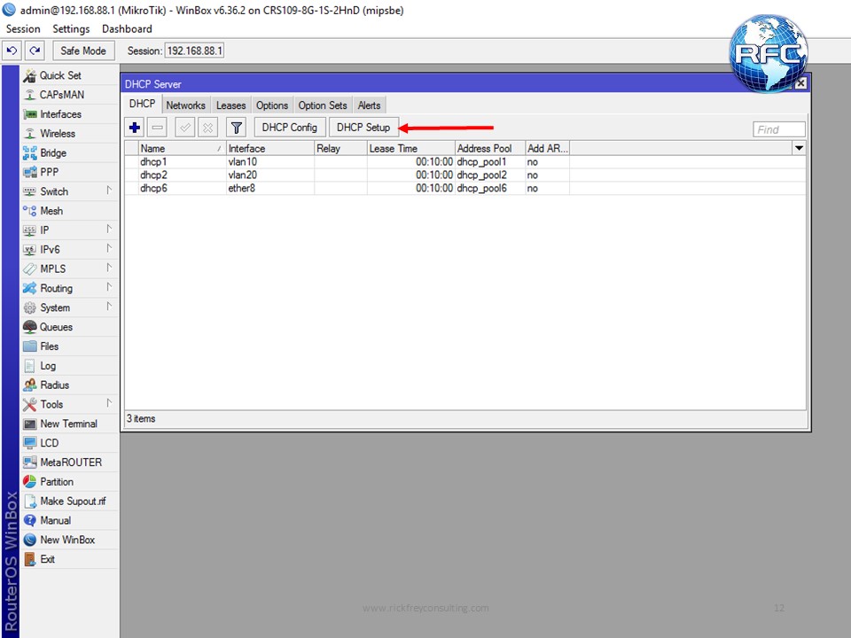Click the dhcp_pool6 address pool cell

(x=490, y=188)
